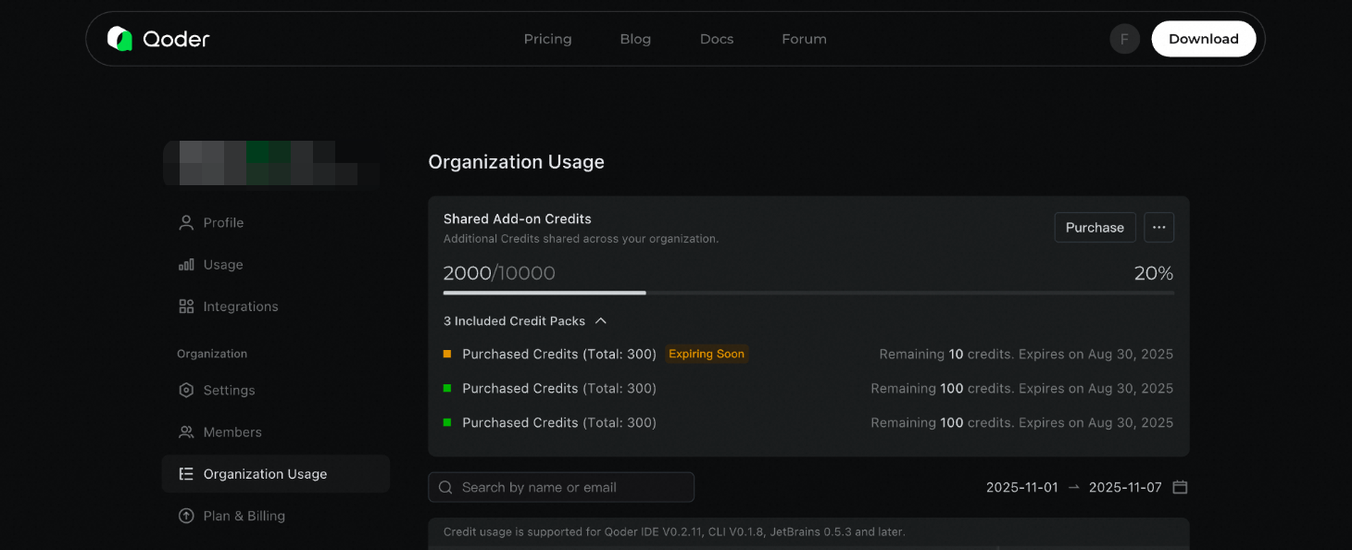The image size is (1352, 550).
Task: Click the Shared Add-on Credits title
Action: [x=517, y=219]
